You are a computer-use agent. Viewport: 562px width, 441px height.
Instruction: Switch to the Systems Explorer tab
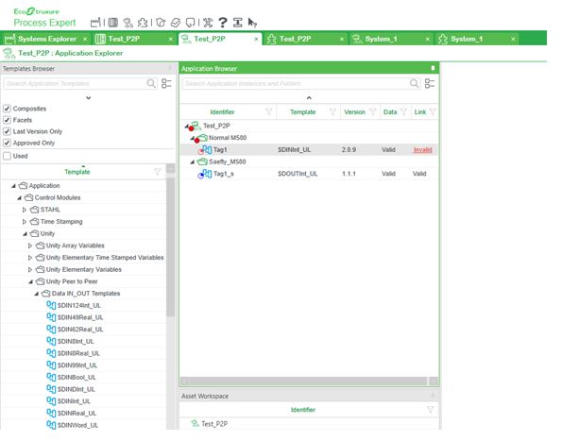pos(47,39)
